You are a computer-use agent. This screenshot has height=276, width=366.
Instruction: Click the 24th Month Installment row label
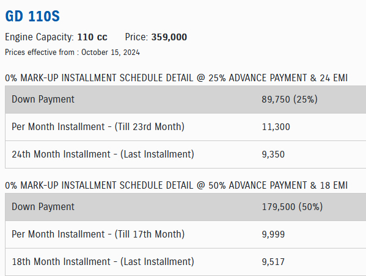coord(103,154)
